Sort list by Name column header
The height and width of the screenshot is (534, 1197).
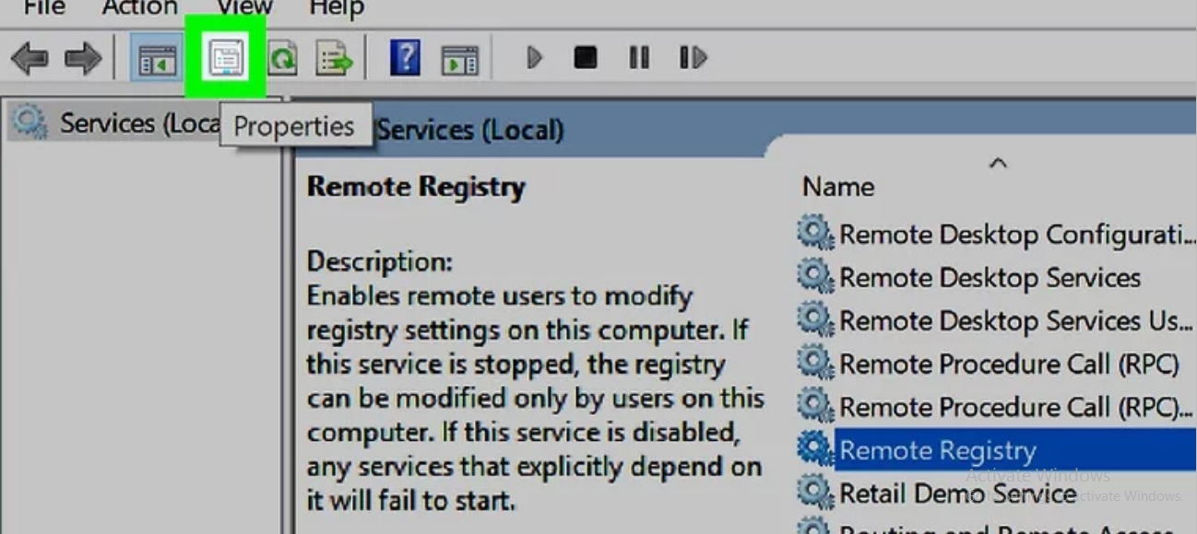(x=838, y=187)
